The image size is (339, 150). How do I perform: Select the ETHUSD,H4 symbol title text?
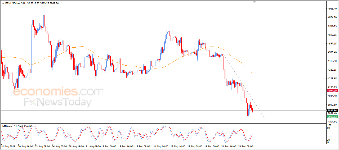point(12,3)
